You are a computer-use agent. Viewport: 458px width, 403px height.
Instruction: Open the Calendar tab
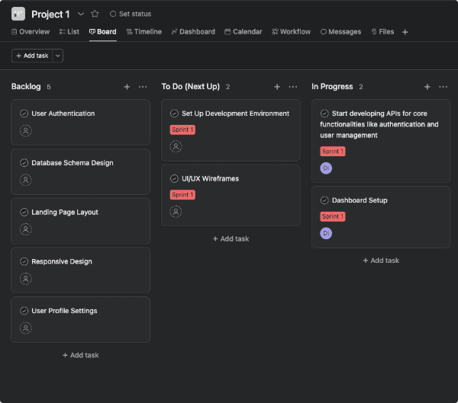[244, 31]
